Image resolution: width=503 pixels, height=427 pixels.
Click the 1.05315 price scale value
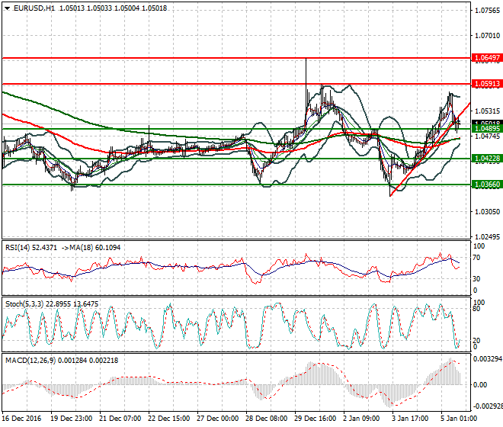(487, 111)
